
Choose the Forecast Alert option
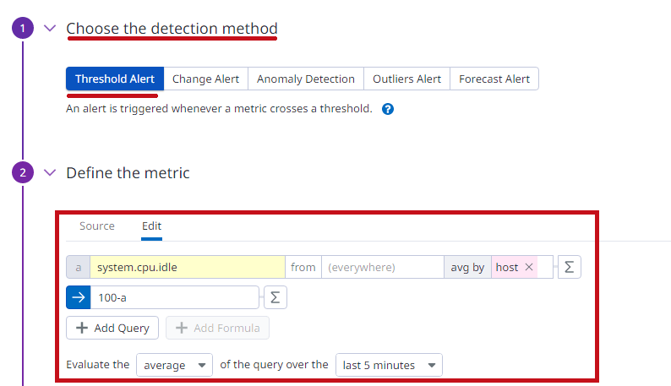tap(494, 79)
